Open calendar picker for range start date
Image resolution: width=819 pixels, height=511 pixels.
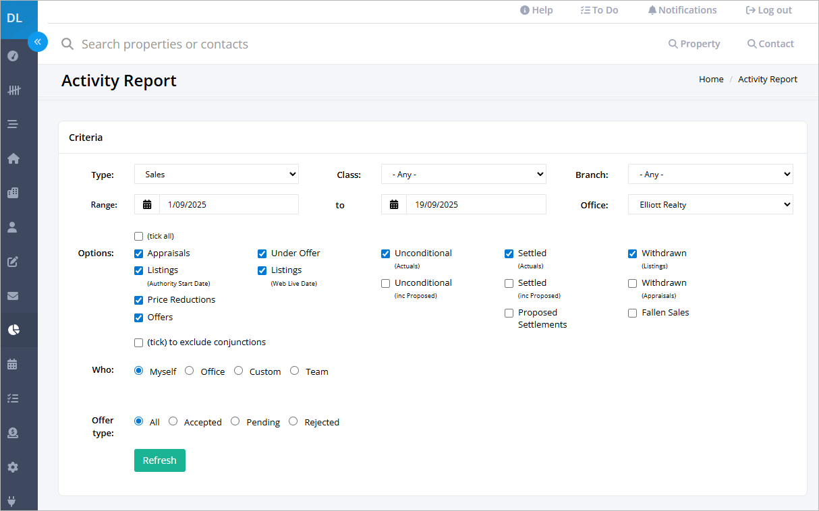[x=147, y=204]
